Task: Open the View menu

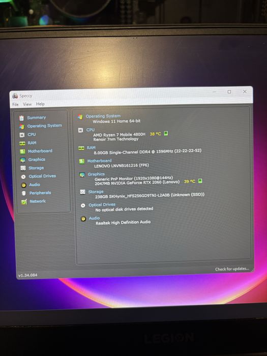Action: tap(27, 104)
